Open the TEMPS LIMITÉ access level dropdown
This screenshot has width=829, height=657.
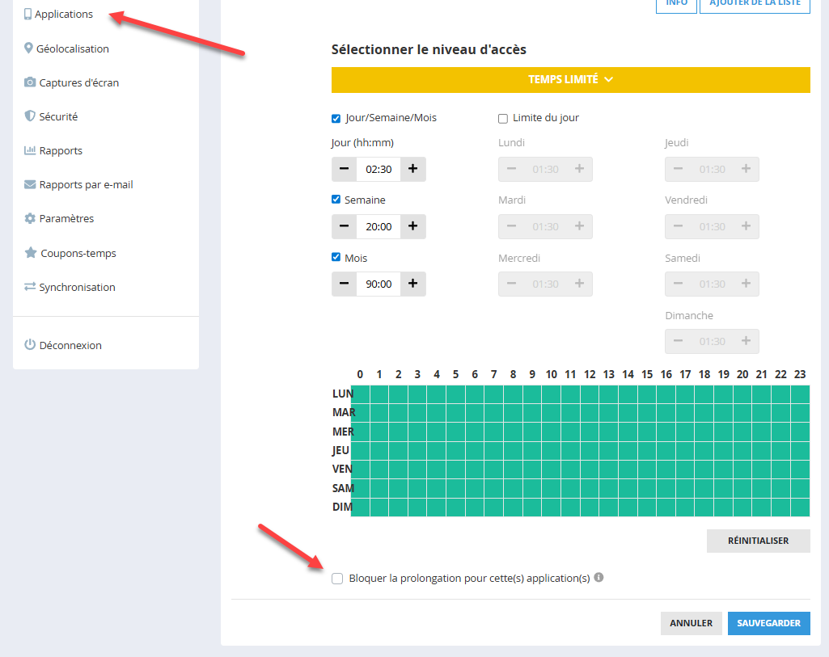[570, 79]
